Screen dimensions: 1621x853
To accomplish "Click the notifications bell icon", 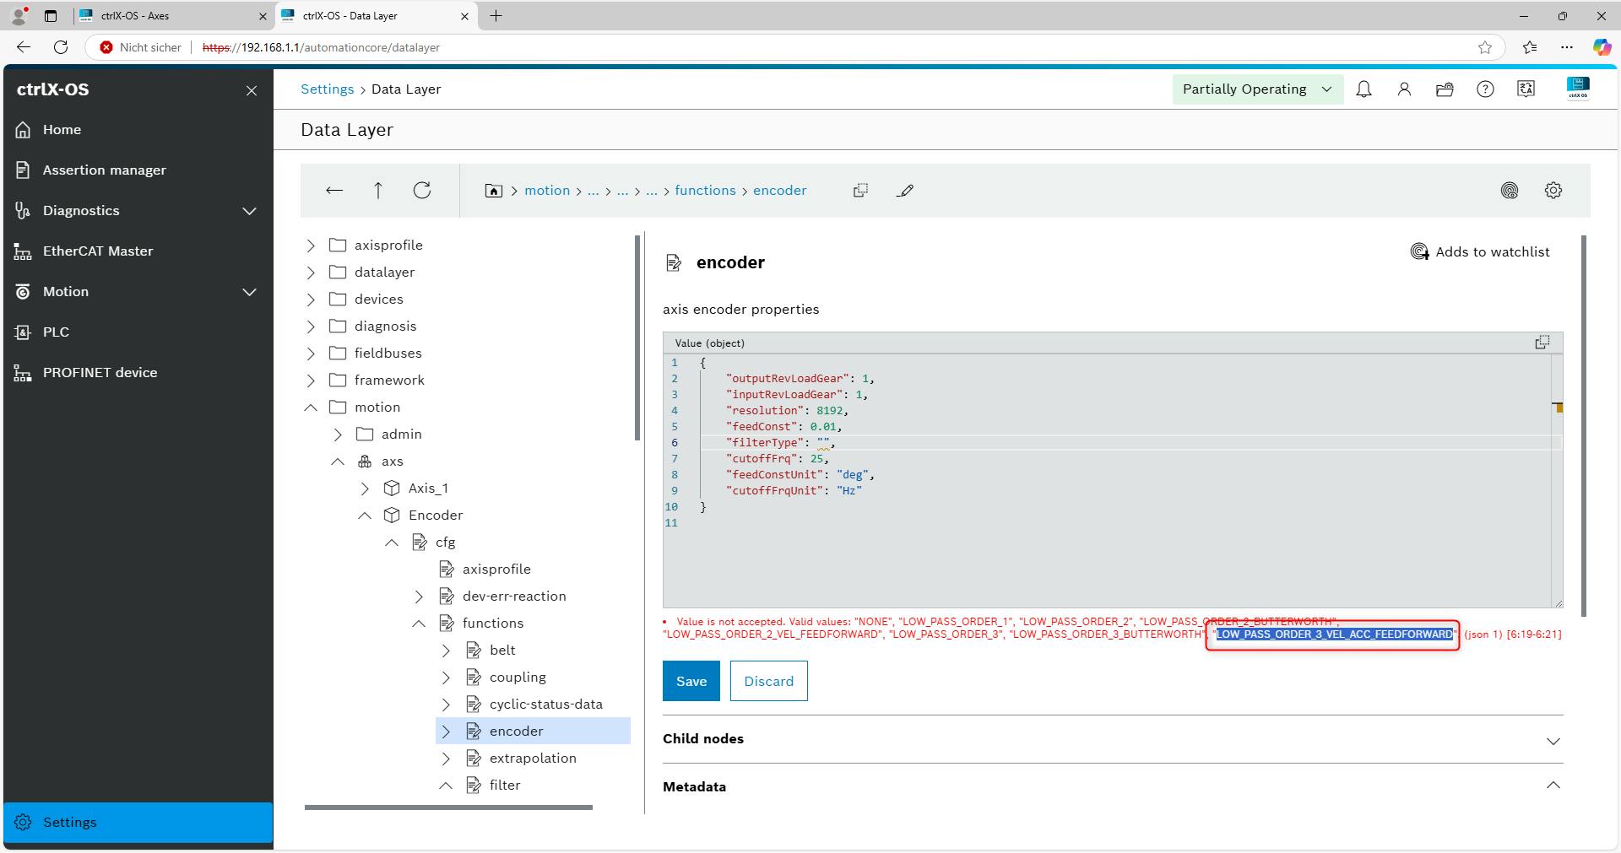I will click(1363, 89).
